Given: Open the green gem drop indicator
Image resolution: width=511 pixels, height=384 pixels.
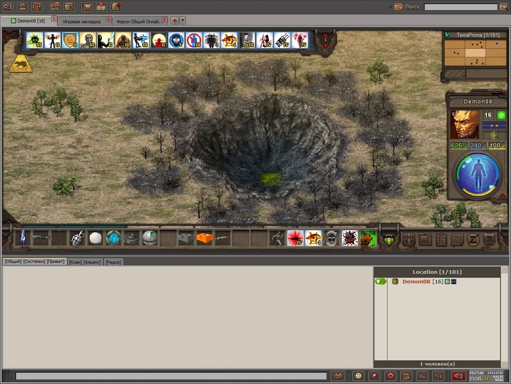Looking at the screenshot, I should tap(389, 241).
